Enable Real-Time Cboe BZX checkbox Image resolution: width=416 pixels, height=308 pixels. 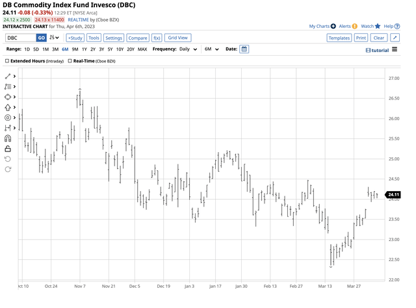click(x=70, y=61)
